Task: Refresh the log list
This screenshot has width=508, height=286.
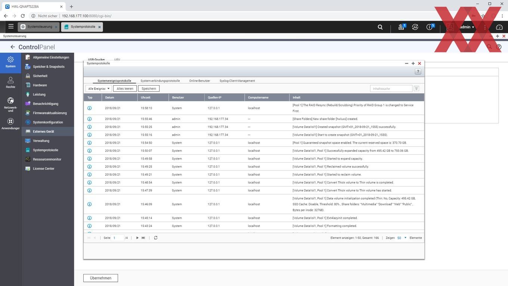Action: (x=156, y=238)
